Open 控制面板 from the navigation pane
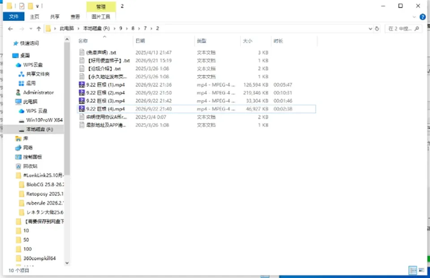Viewport: 430px width, 278px height. click(x=29, y=157)
